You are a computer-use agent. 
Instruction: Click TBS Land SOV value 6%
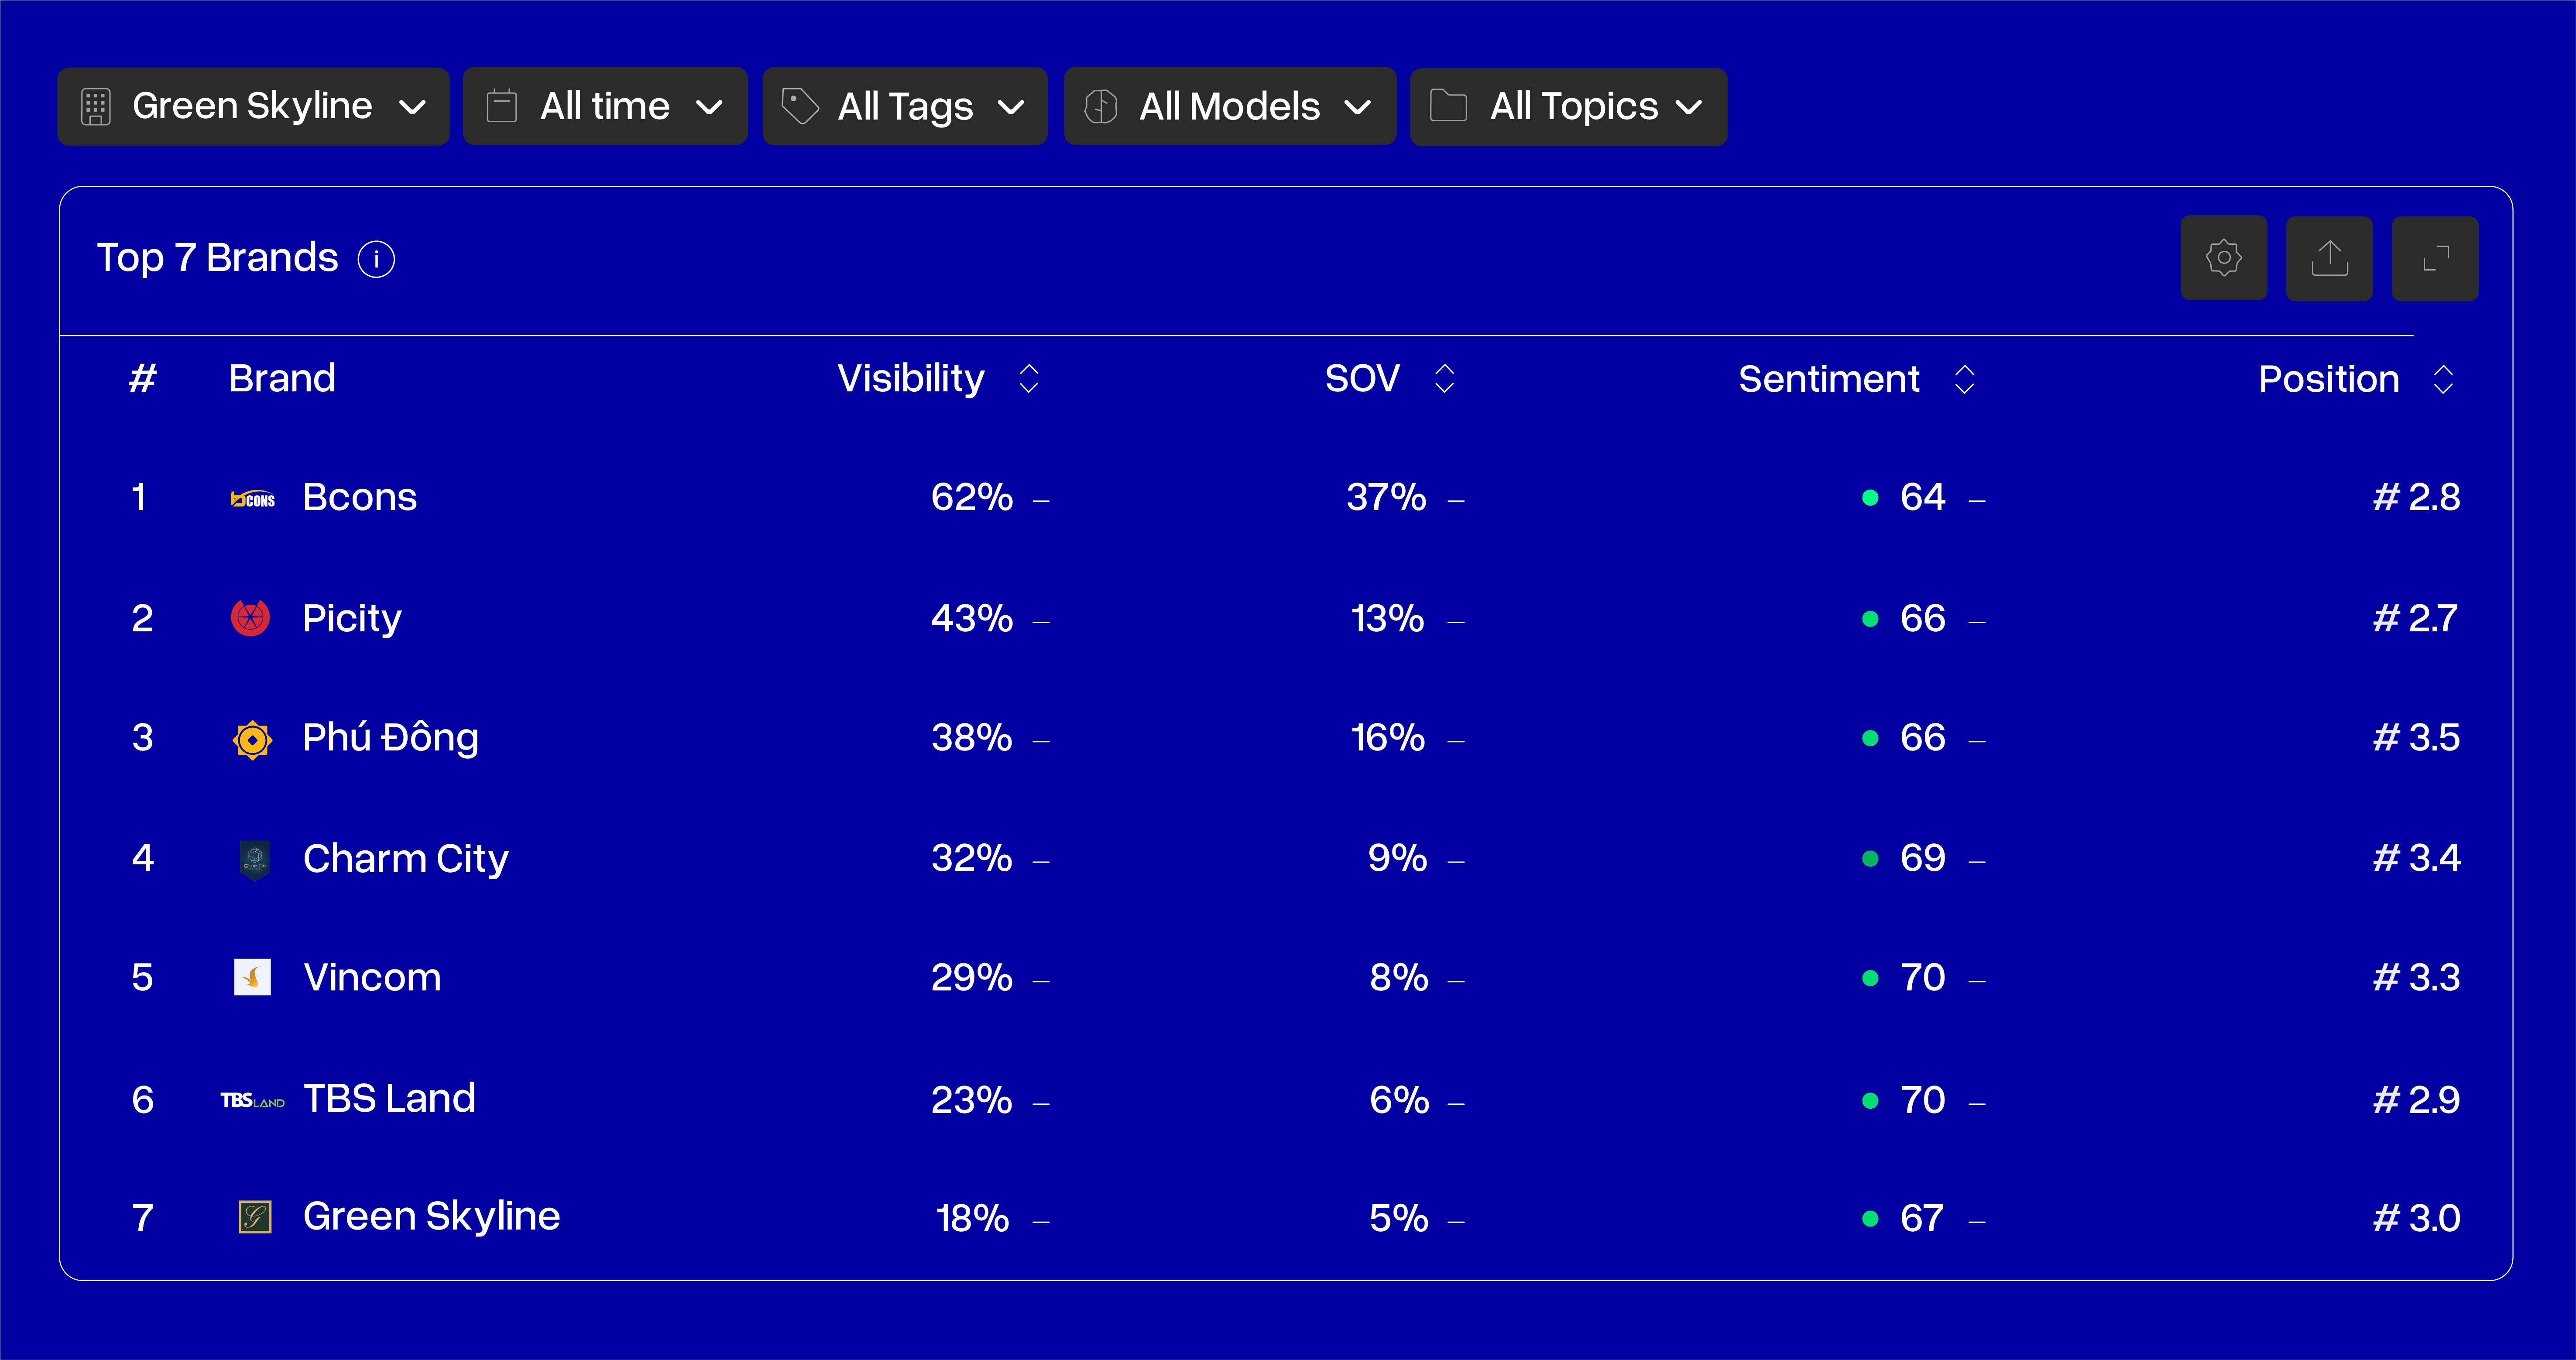(1399, 1101)
